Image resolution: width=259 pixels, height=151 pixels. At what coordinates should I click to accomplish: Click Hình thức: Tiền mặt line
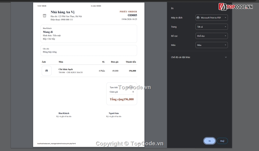tap(52, 35)
